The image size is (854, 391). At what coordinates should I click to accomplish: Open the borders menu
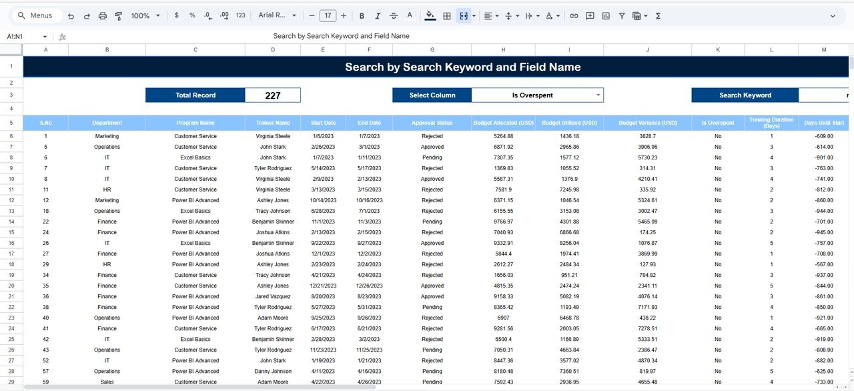446,15
